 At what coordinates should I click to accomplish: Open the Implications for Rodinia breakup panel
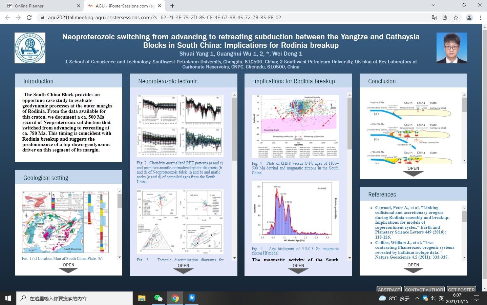(x=298, y=268)
